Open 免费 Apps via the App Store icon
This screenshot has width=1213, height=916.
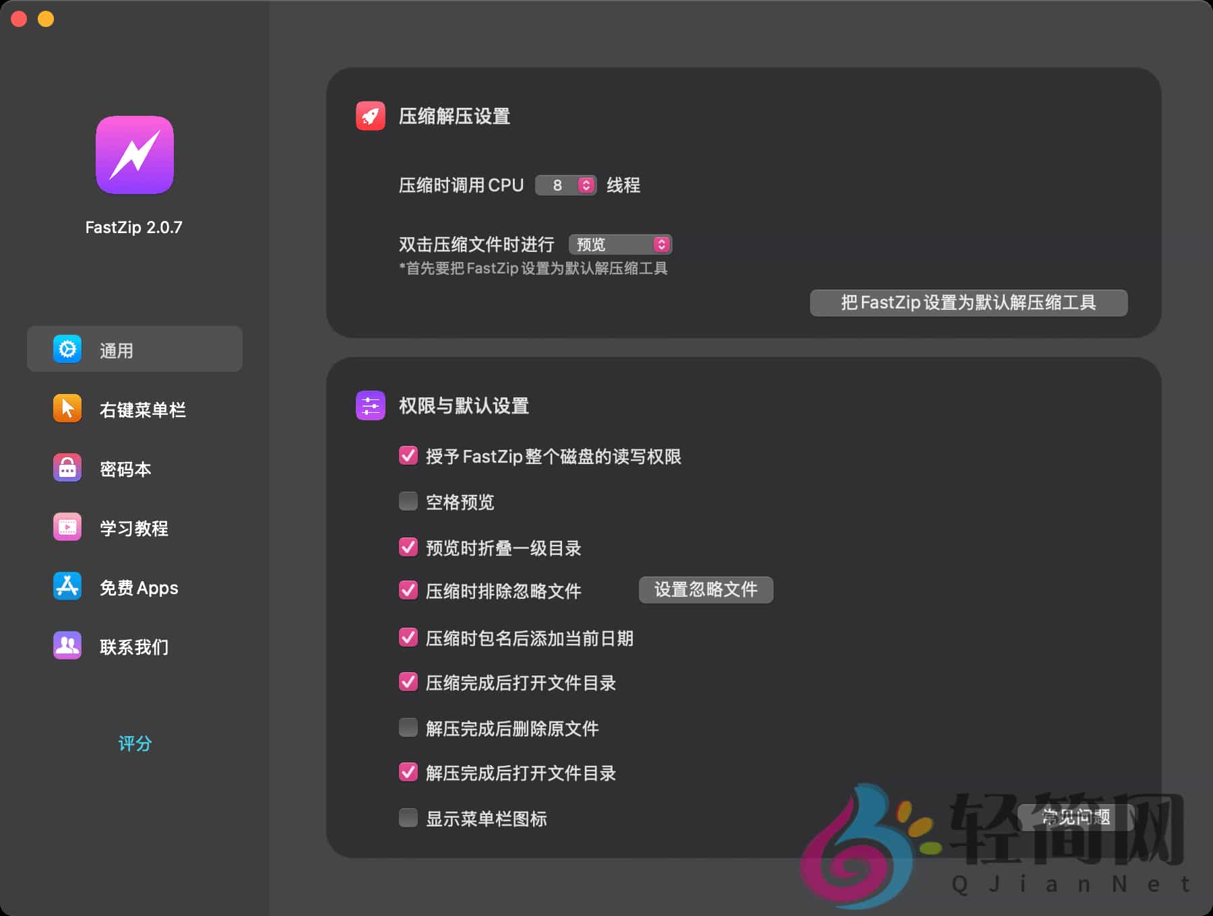pos(67,586)
